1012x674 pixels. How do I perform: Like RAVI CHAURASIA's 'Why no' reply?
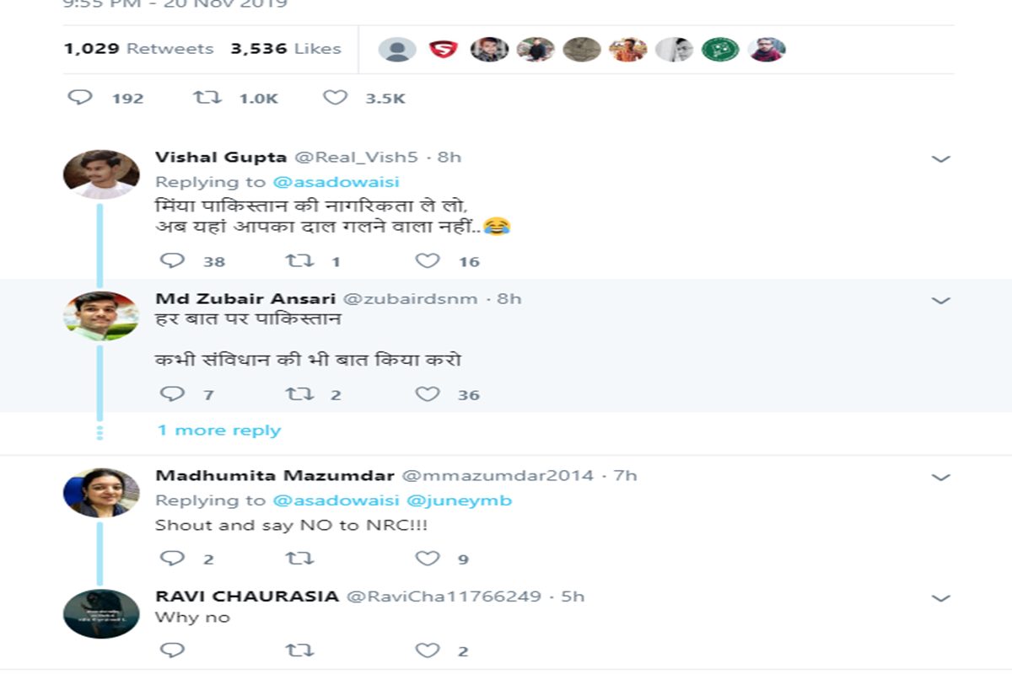(x=428, y=650)
